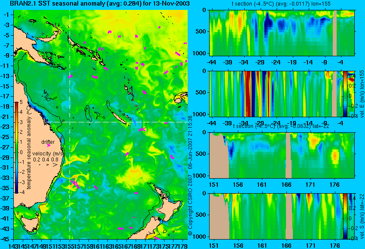Click the '0' tick on SST colorbar
The height and width of the screenshot is (249, 365).
pos(21,152)
